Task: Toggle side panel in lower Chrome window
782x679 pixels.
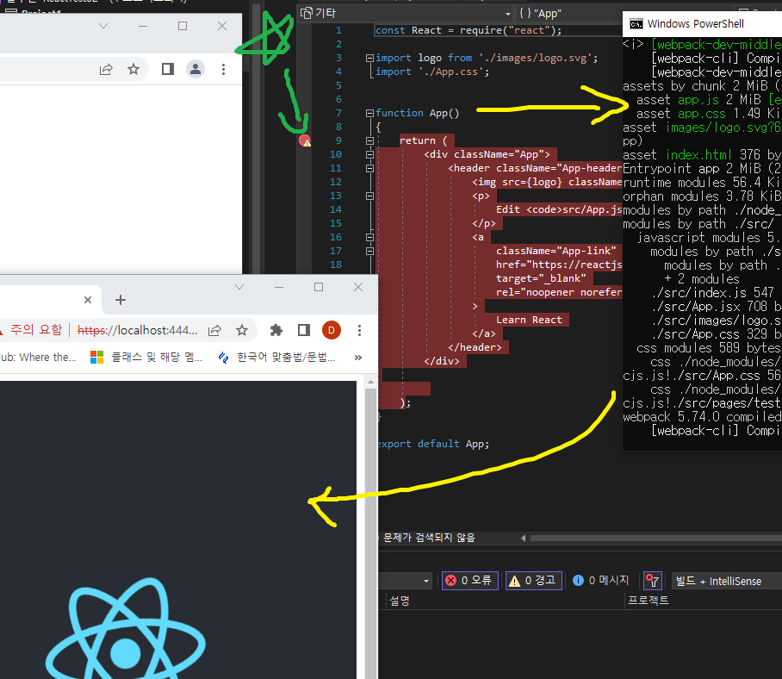Action: (304, 330)
